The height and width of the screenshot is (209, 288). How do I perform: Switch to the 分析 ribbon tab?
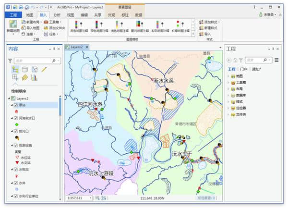pos(57,15)
